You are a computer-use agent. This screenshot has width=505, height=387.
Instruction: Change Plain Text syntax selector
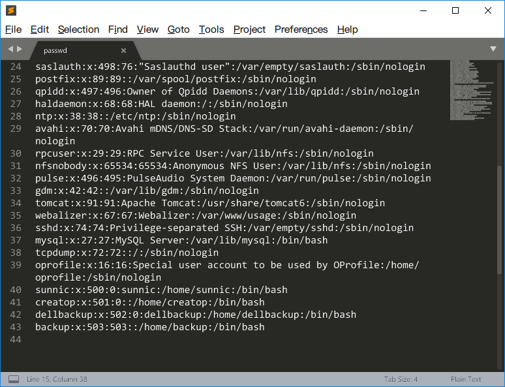click(466, 379)
